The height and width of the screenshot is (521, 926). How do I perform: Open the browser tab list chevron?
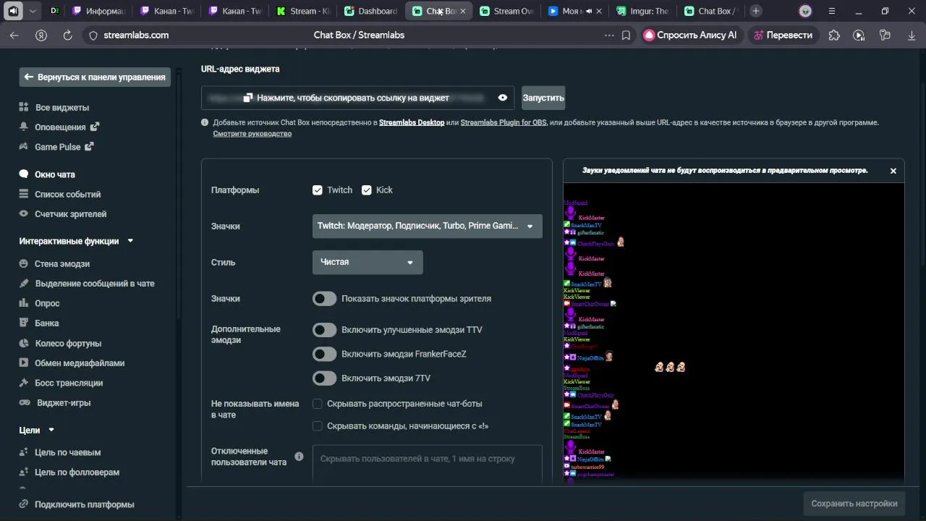[33, 11]
